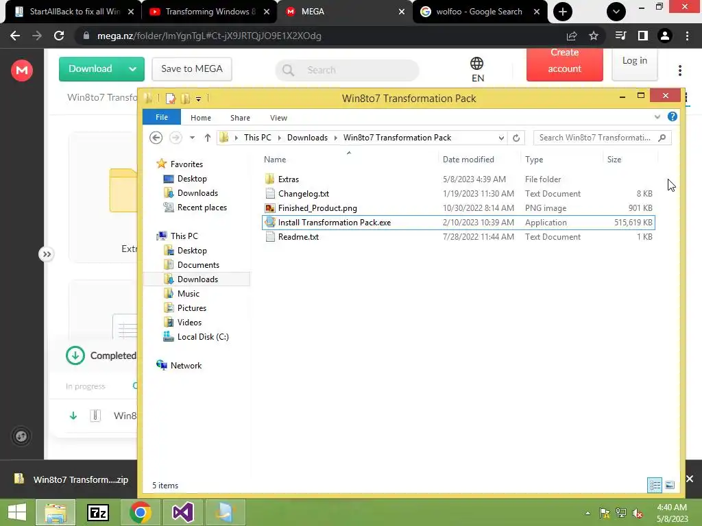Switch Explorer to details view

tap(655, 486)
